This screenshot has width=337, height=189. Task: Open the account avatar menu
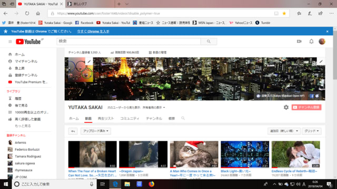(x=322, y=41)
